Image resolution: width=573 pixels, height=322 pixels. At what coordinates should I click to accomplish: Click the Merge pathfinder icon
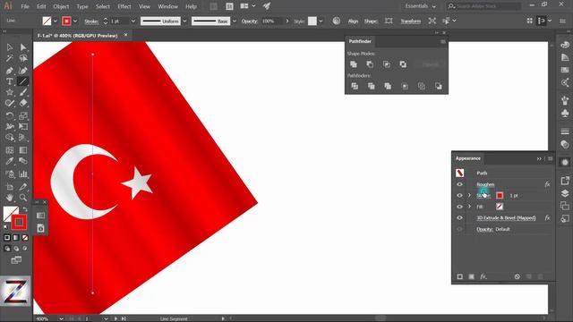pyautogui.click(x=388, y=86)
